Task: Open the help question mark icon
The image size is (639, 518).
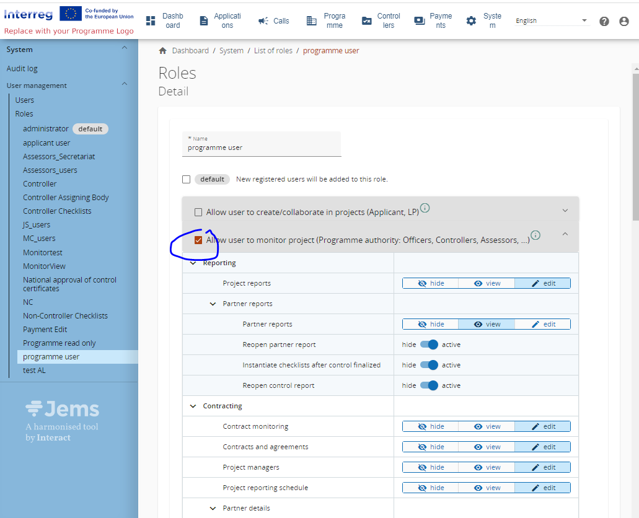Action: tap(604, 21)
